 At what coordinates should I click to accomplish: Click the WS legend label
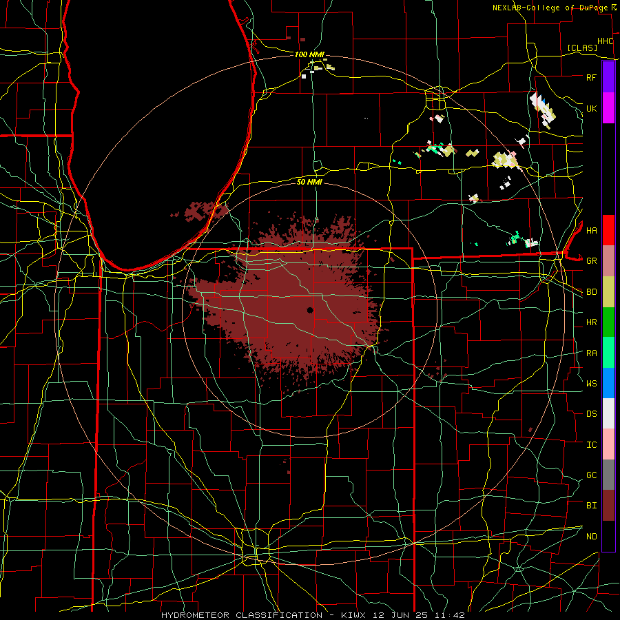[592, 383]
